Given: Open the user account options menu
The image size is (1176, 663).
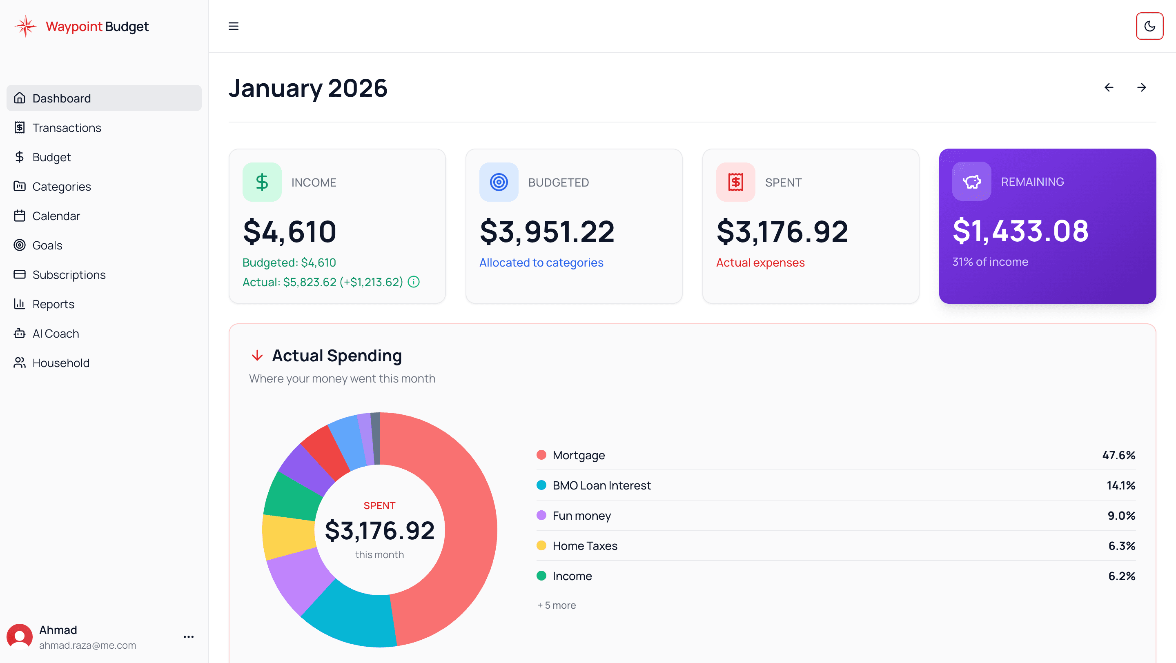Looking at the screenshot, I should [188, 636].
